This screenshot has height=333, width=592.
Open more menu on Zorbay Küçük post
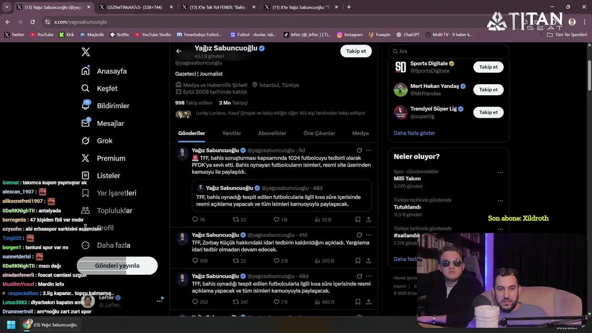(369, 235)
